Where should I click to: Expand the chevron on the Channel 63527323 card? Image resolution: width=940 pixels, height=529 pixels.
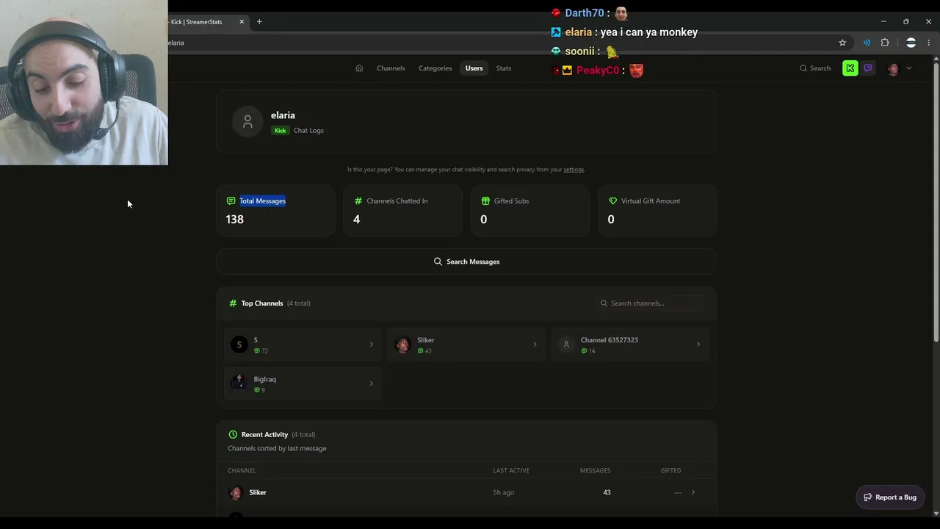pos(698,345)
